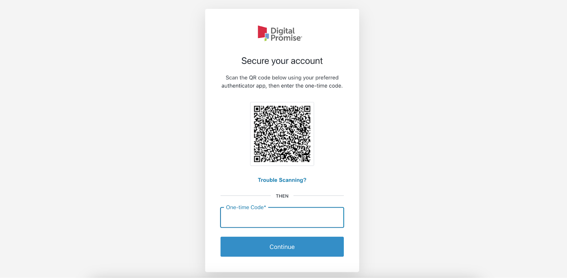Click the THEN divider label
Image resolution: width=567 pixels, height=278 pixels.
tap(282, 196)
